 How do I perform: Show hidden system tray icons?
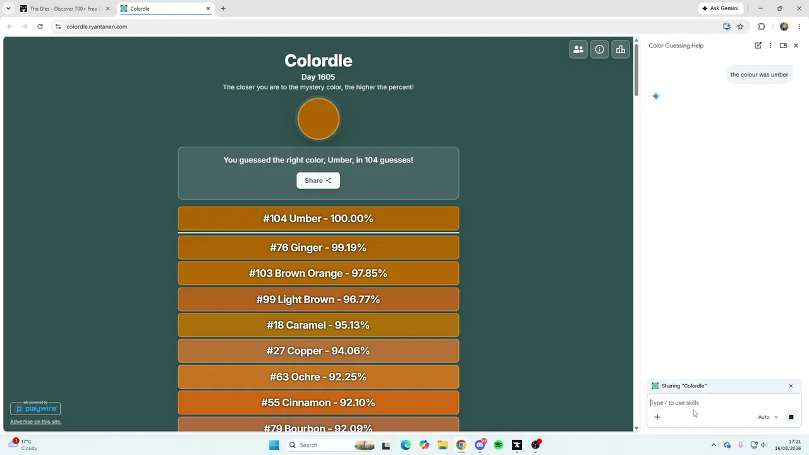pos(714,445)
